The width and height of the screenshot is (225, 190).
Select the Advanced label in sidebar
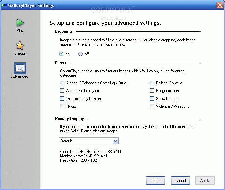[x=20, y=76]
